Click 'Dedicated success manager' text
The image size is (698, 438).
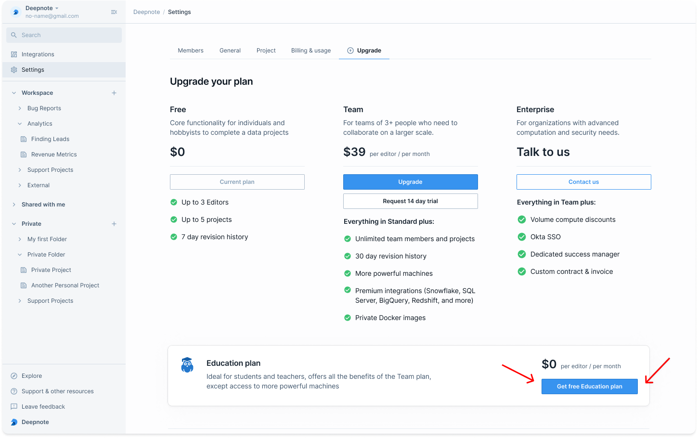[575, 254]
